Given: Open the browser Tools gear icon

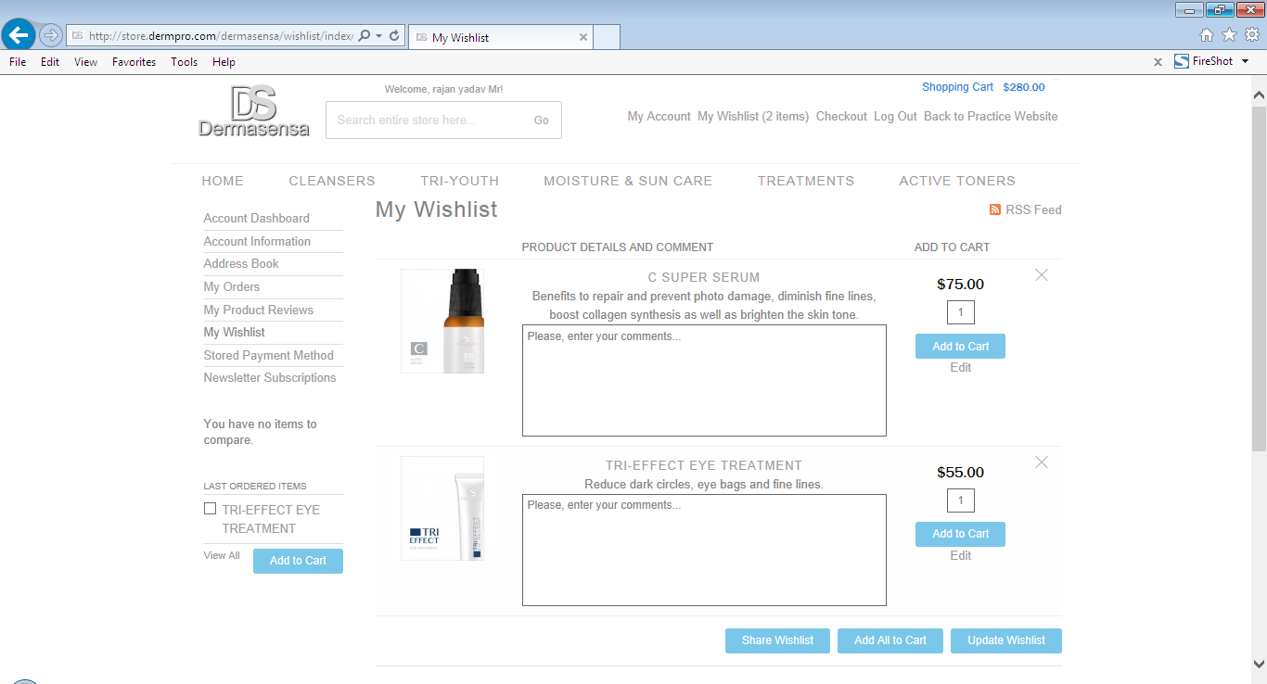Looking at the screenshot, I should 1252,35.
